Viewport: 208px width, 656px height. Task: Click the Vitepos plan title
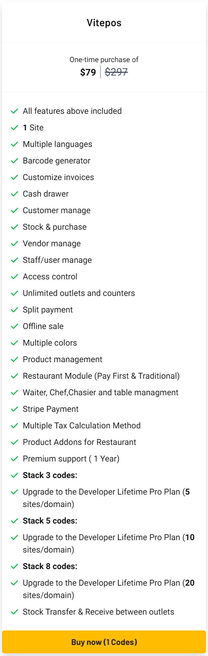[x=104, y=23]
